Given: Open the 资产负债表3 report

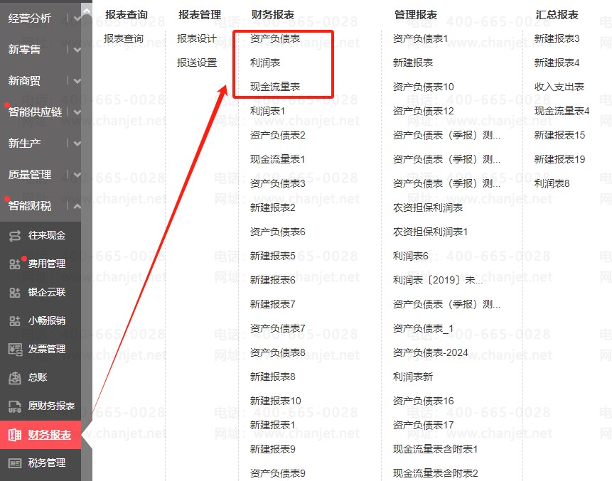Looking at the screenshot, I should pyautogui.click(x=277, y=183).
